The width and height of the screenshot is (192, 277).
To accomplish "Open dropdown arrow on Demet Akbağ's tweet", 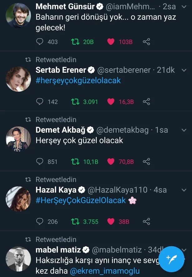I will click(183, 130).
